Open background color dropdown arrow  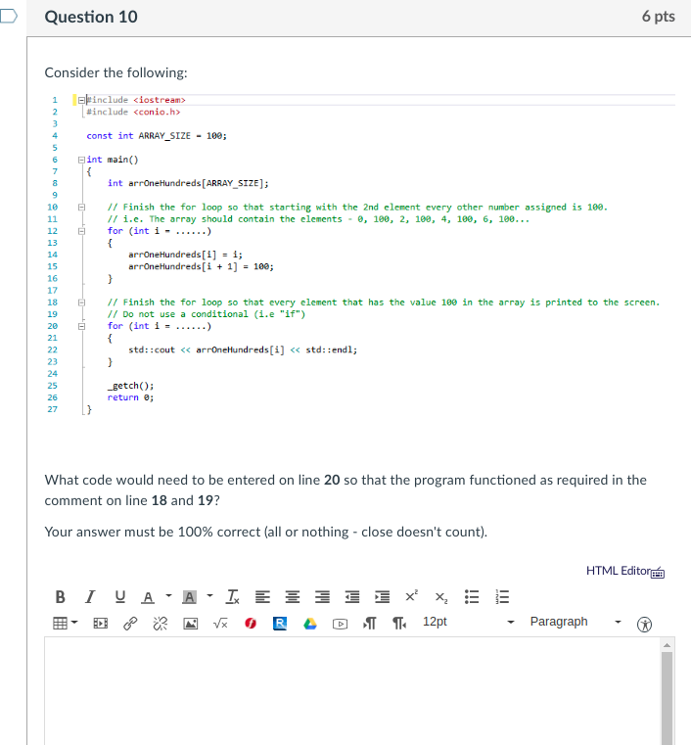coord(209,595)
